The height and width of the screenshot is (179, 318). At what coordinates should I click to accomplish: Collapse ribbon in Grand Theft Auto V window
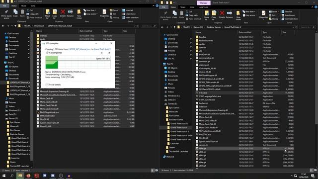[313, 7]
